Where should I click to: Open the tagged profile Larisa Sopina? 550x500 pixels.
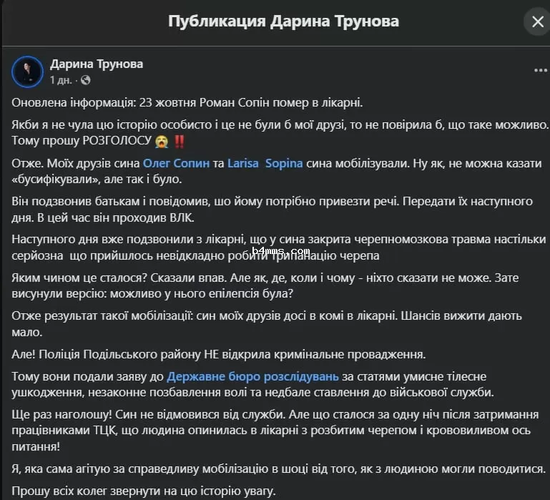point(265,163)
